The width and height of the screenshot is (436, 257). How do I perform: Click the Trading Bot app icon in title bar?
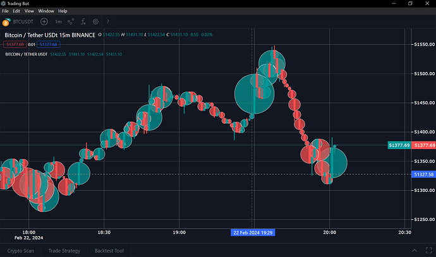(3, 3)
